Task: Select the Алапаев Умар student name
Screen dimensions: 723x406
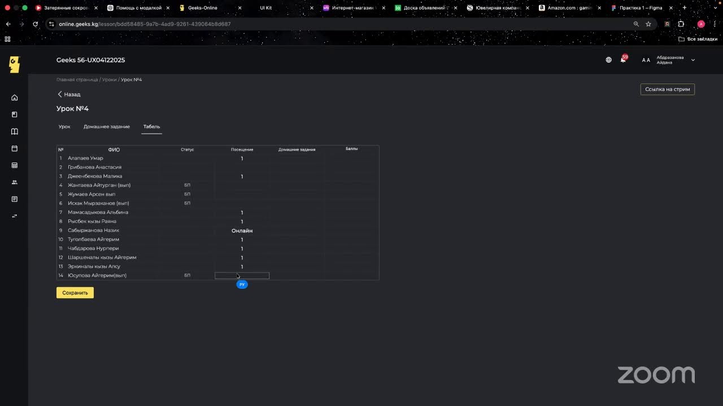Action: [x=85, y=158]
